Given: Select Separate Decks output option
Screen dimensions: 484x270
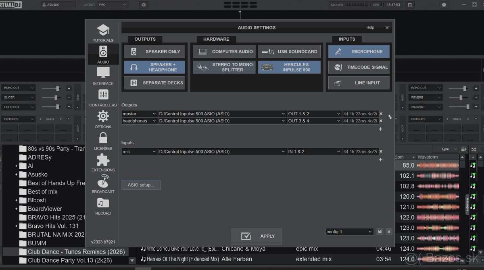Looking at the screenshot, I should pos(154,83).
